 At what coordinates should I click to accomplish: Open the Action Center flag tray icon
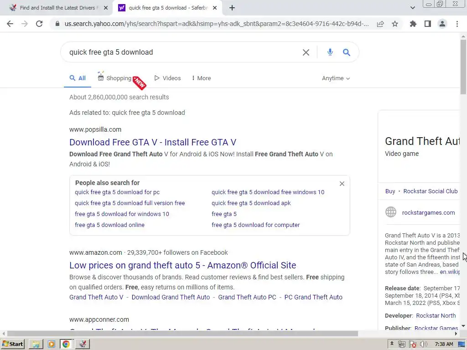click(x=413, y=345)
